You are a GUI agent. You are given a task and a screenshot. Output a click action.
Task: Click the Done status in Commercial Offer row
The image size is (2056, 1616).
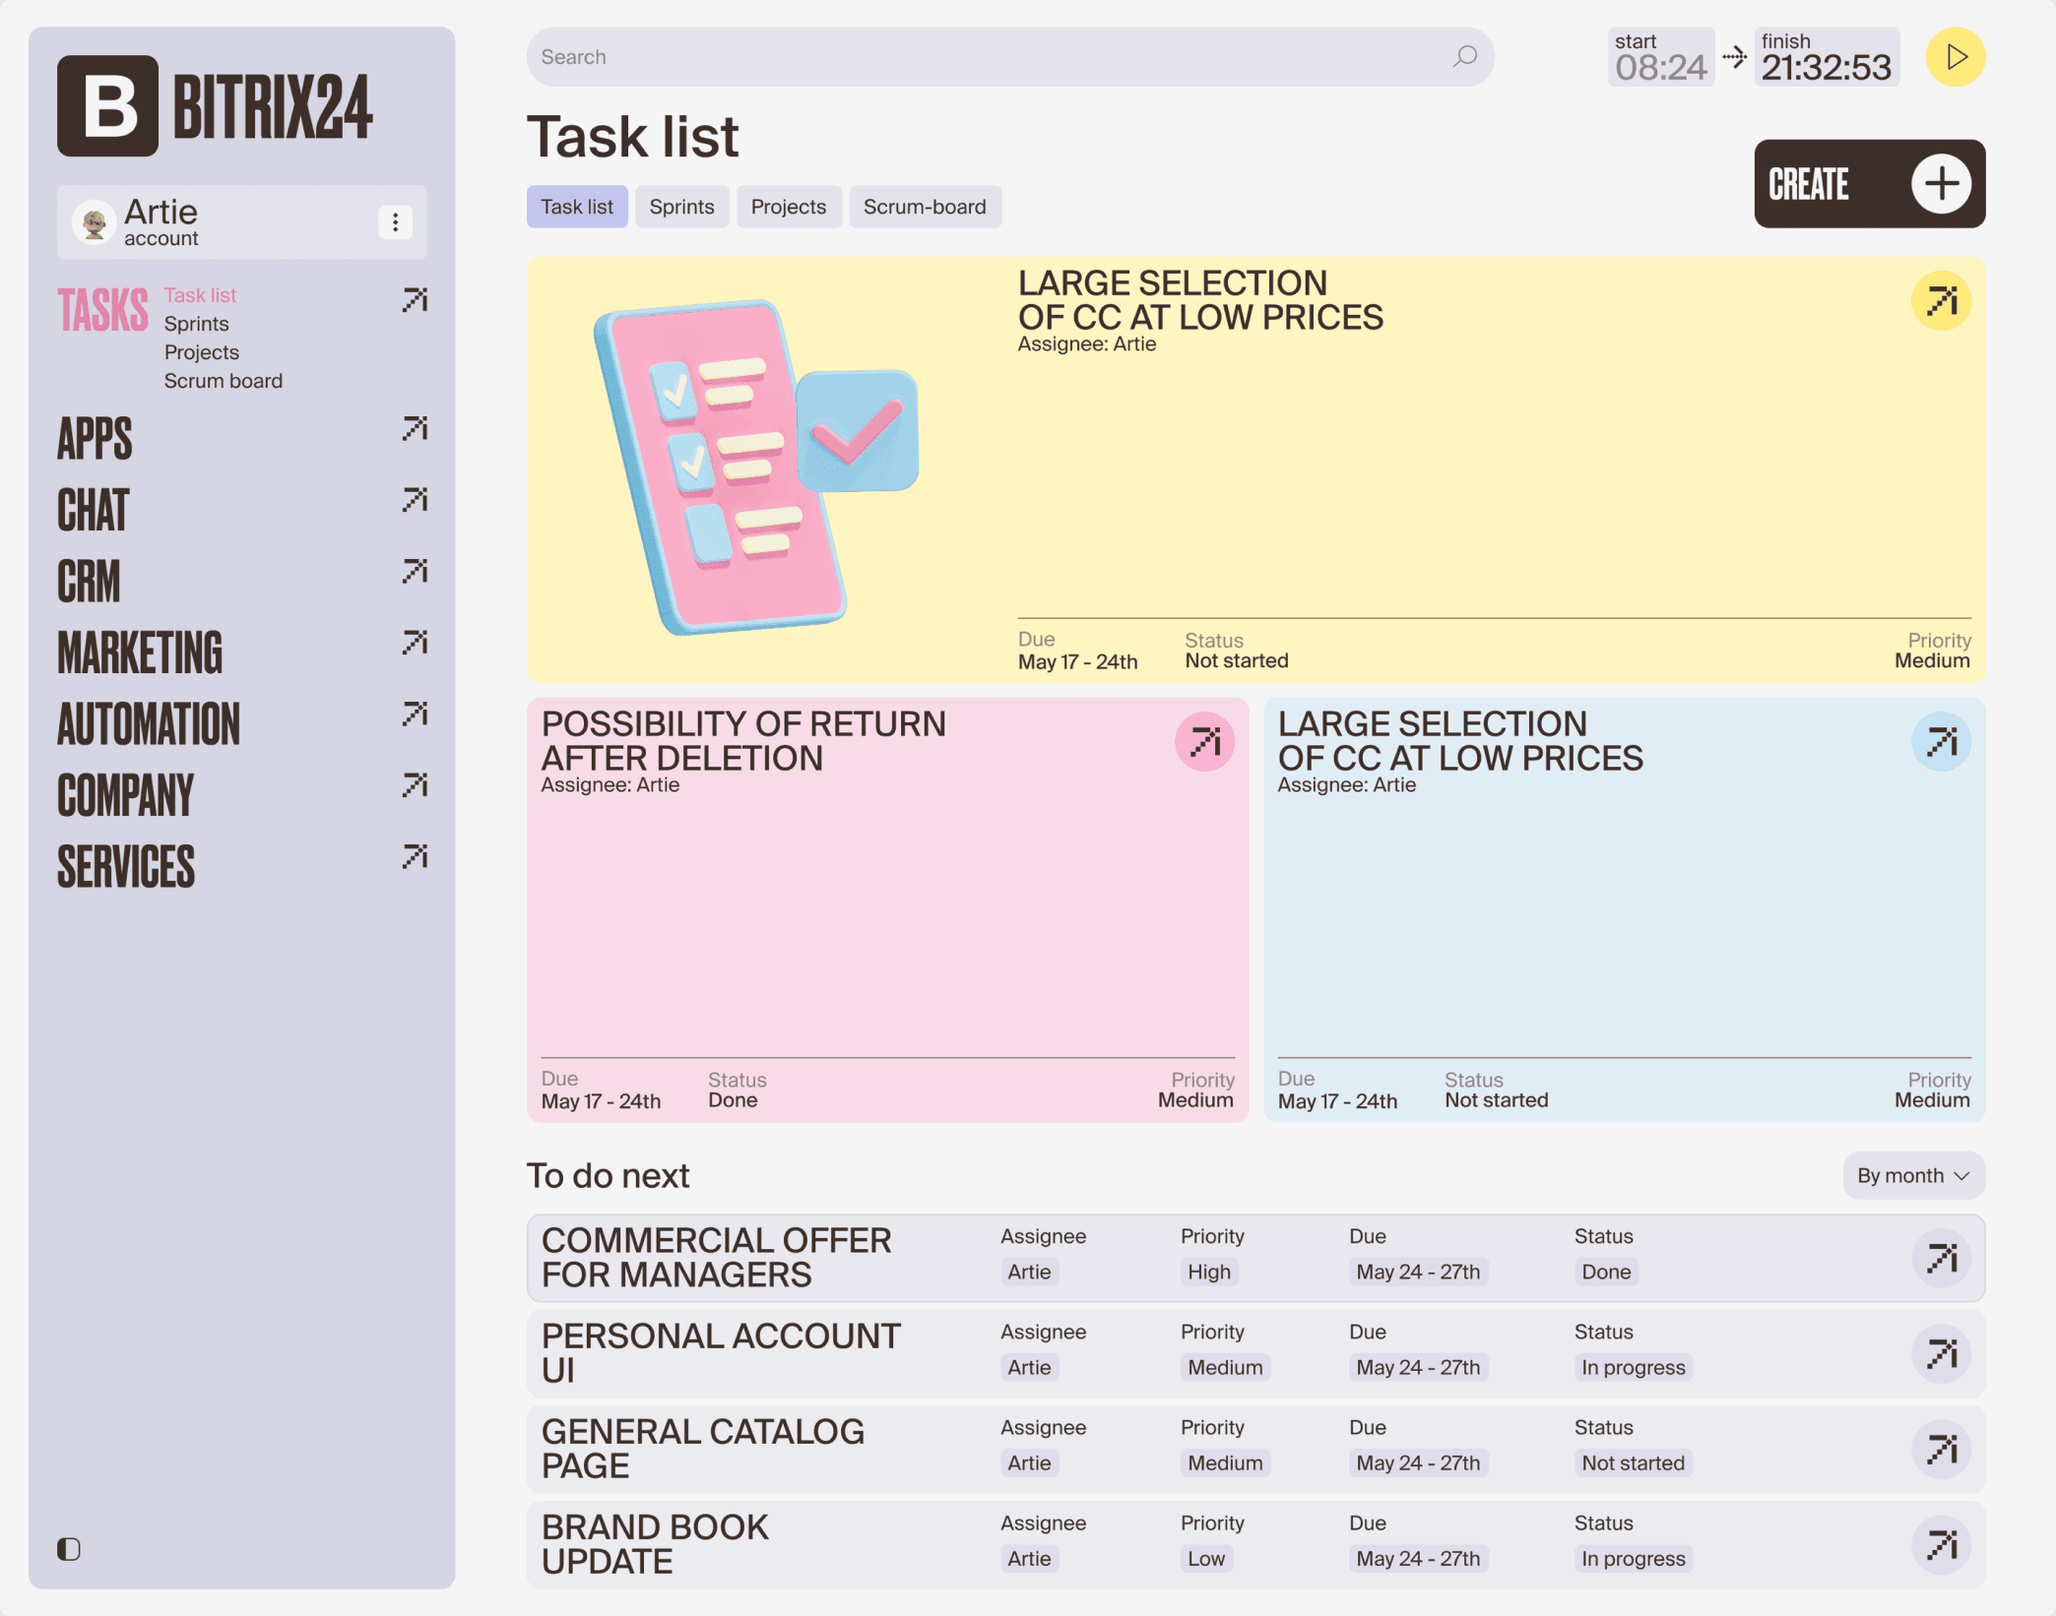click(x=1606, y=1272)
